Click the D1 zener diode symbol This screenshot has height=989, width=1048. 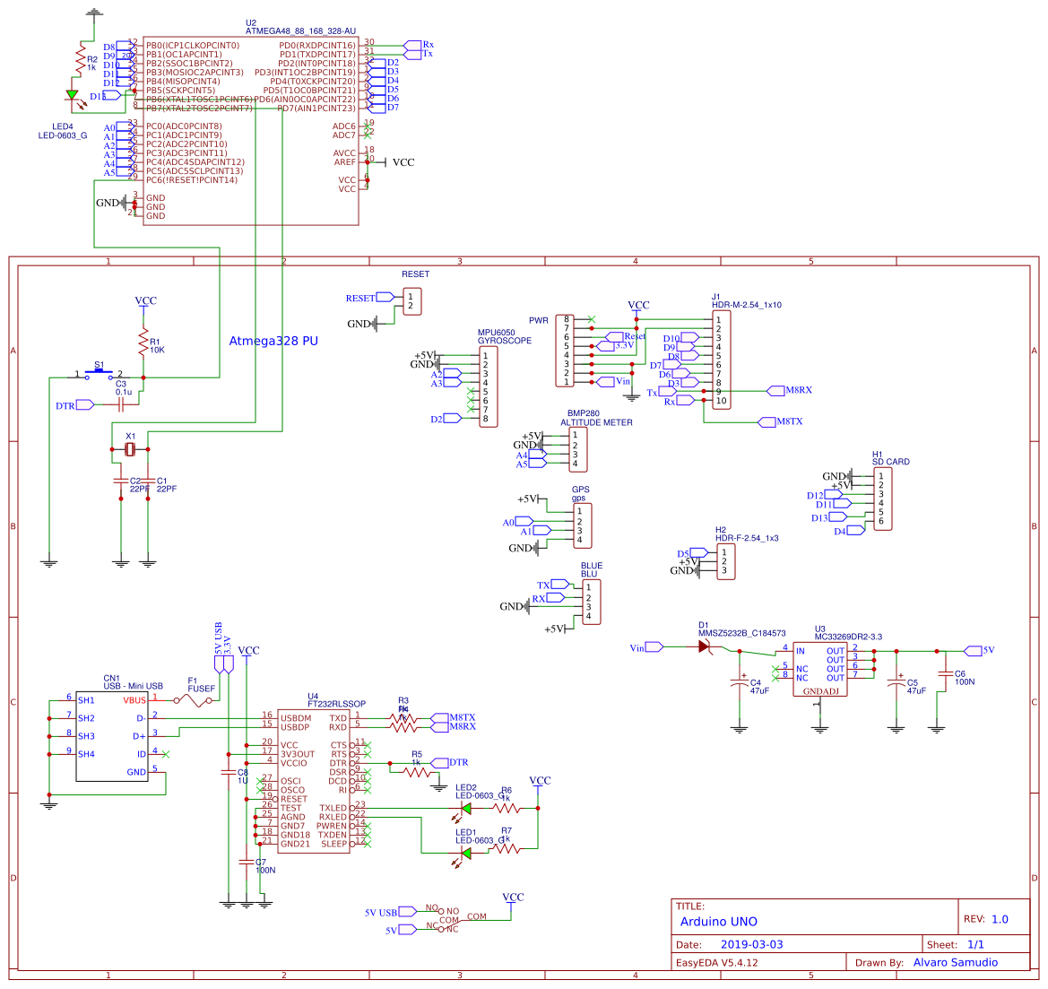[x=705, y=647]
